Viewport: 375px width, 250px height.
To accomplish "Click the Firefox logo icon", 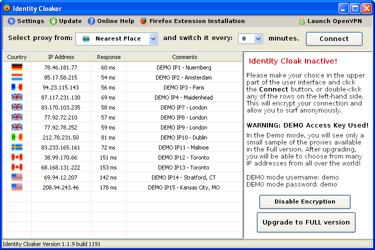I will tap(143, 21).
